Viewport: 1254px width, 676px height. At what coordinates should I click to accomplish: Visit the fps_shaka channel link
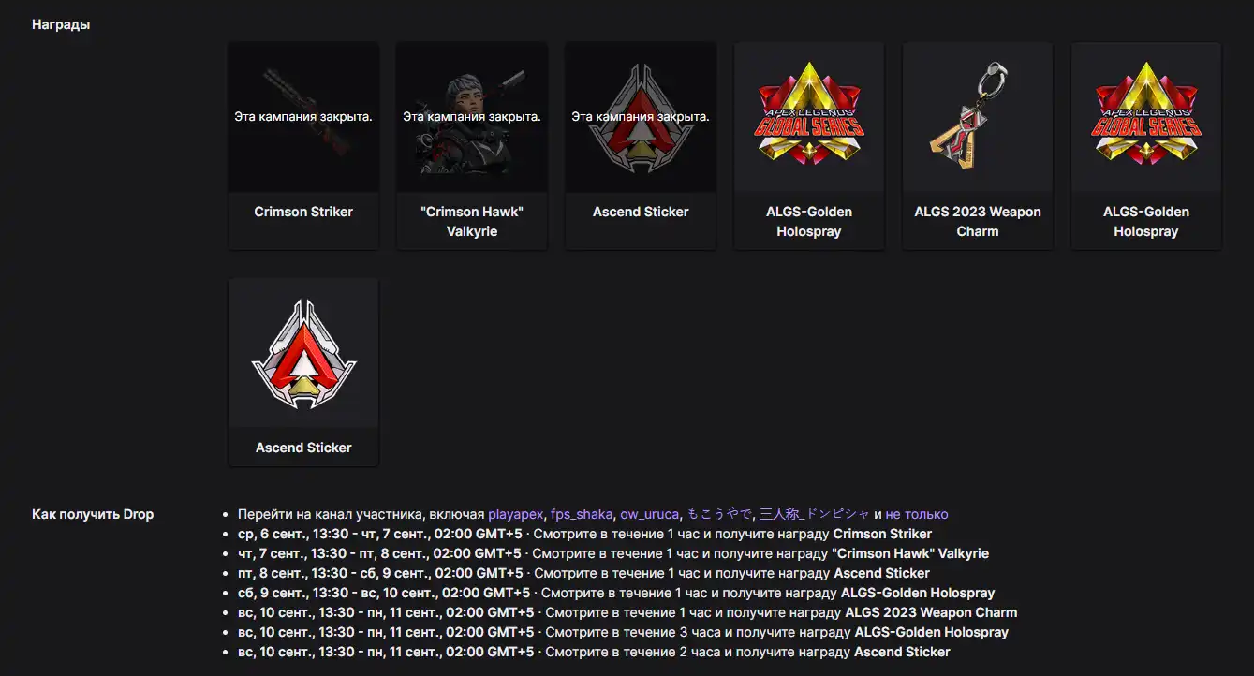click(x=582, y=514)
